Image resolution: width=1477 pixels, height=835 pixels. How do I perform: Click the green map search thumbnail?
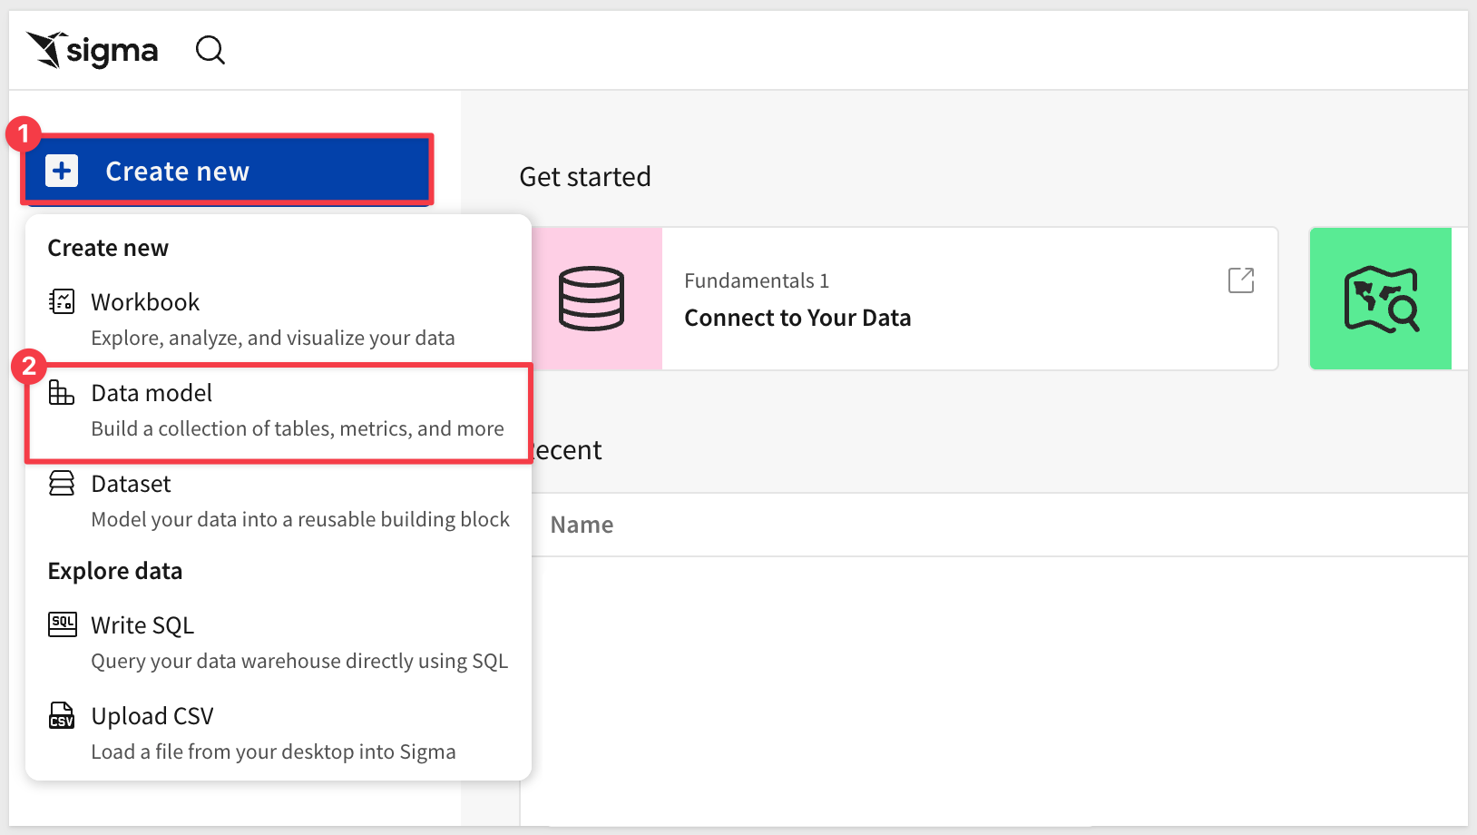pyautogui.click(x=1380, y=299)
